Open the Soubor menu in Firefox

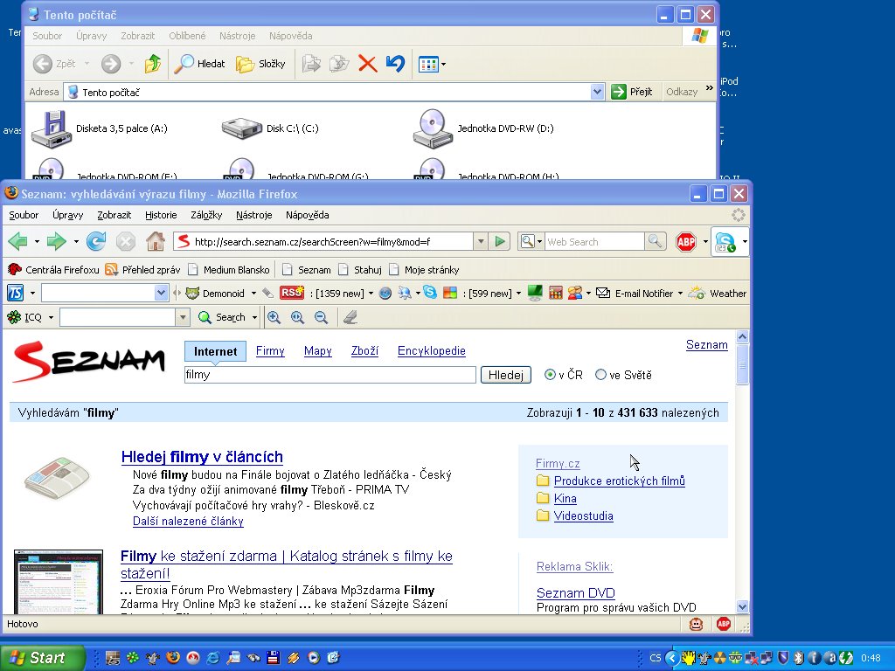coord(24,215)
